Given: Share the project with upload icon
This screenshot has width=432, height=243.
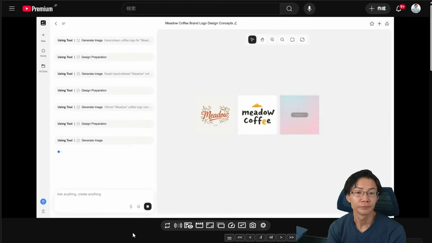Looking at the screenshot, I should coord(387,24).
